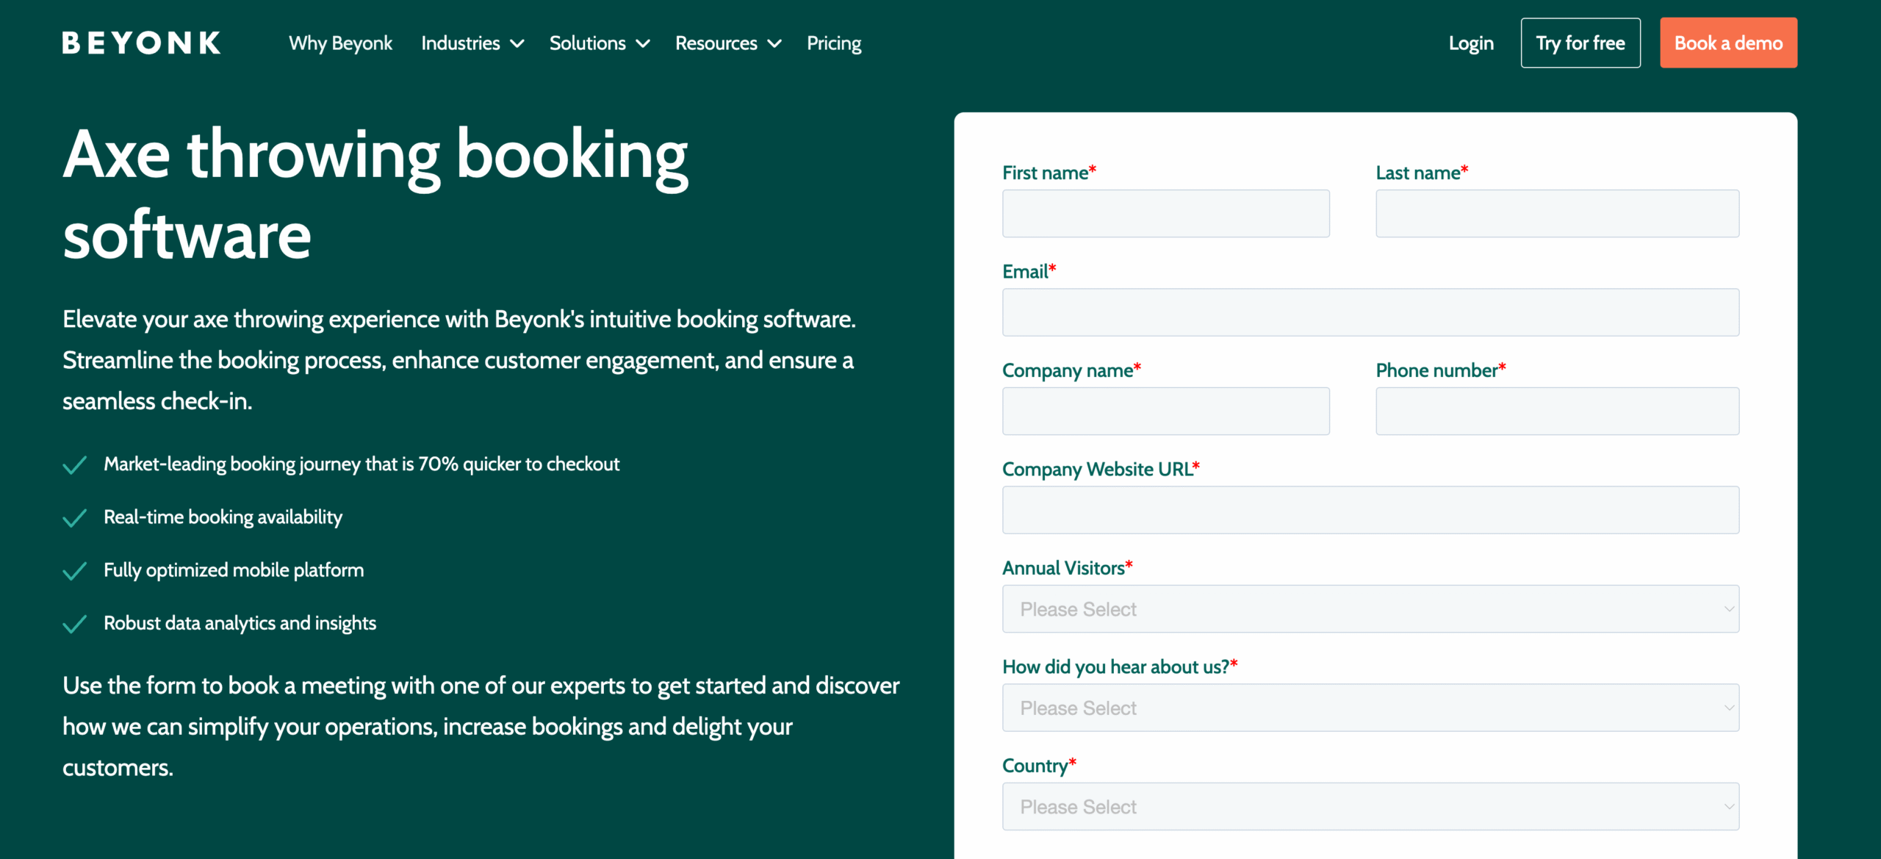
Task: Click the Company Website URL field
Action: coord(1370,509)
